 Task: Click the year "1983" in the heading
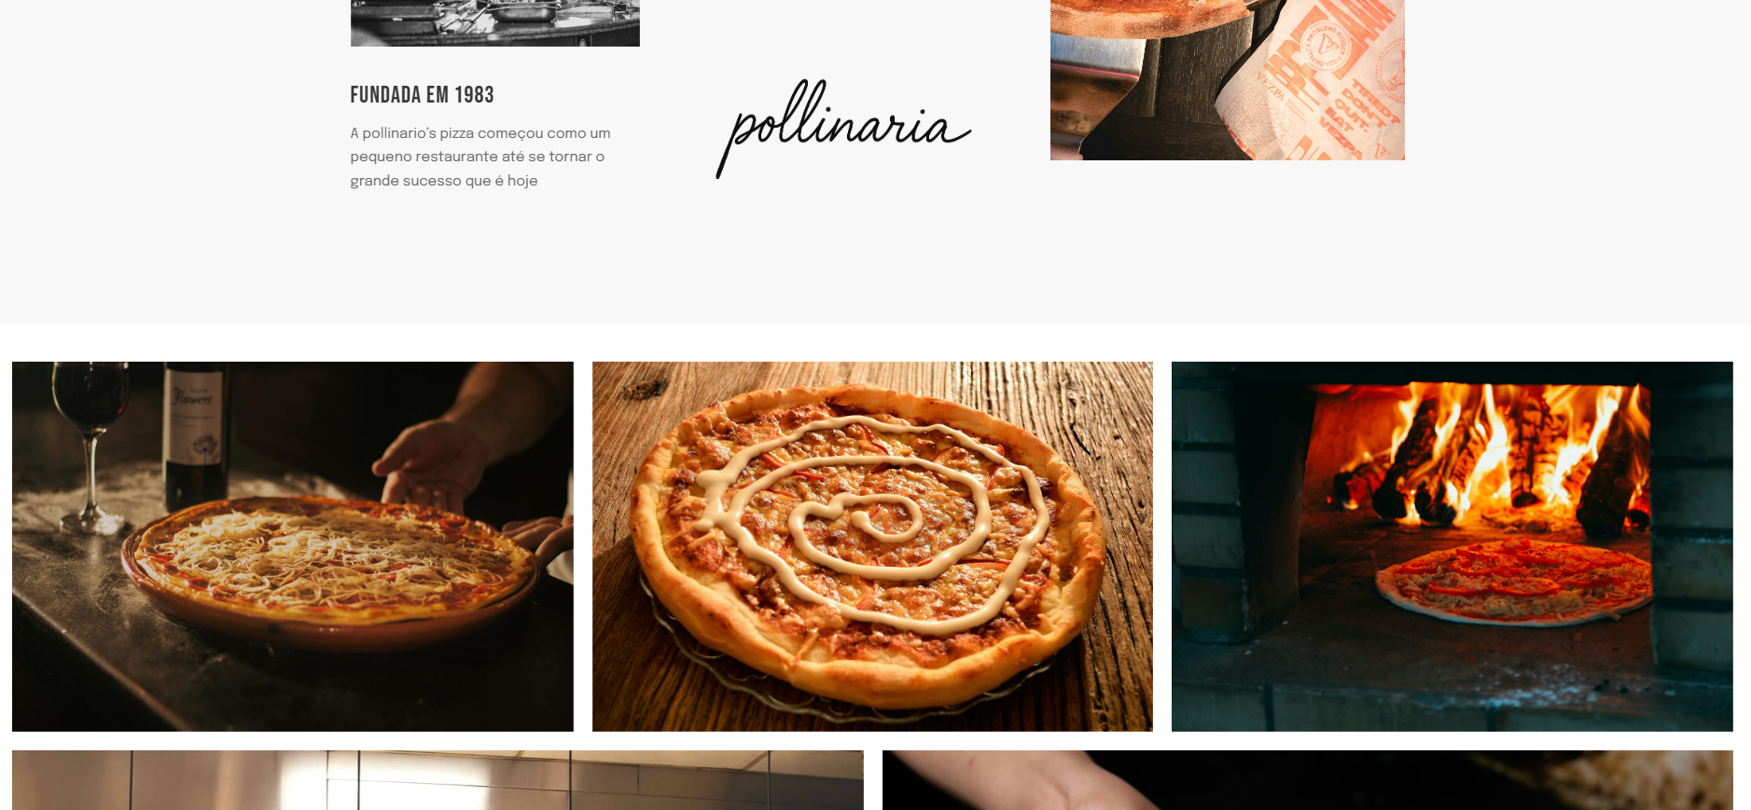coord(474,95)
